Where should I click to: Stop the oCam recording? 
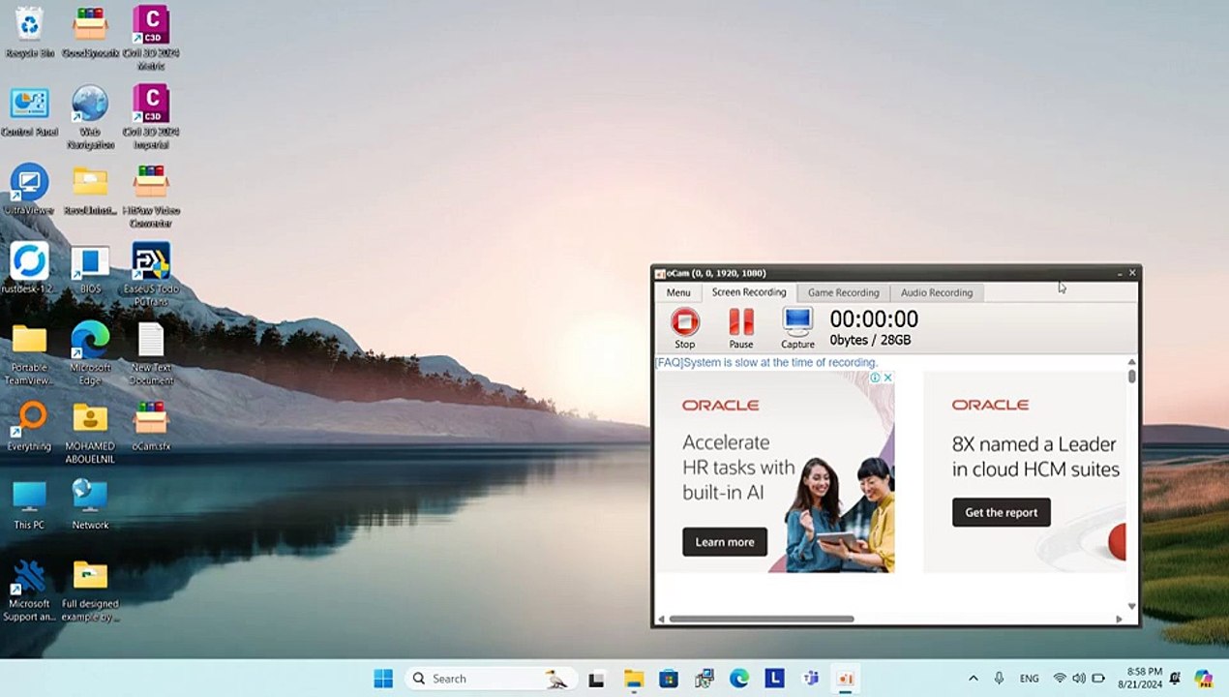[x=684, y=327]
